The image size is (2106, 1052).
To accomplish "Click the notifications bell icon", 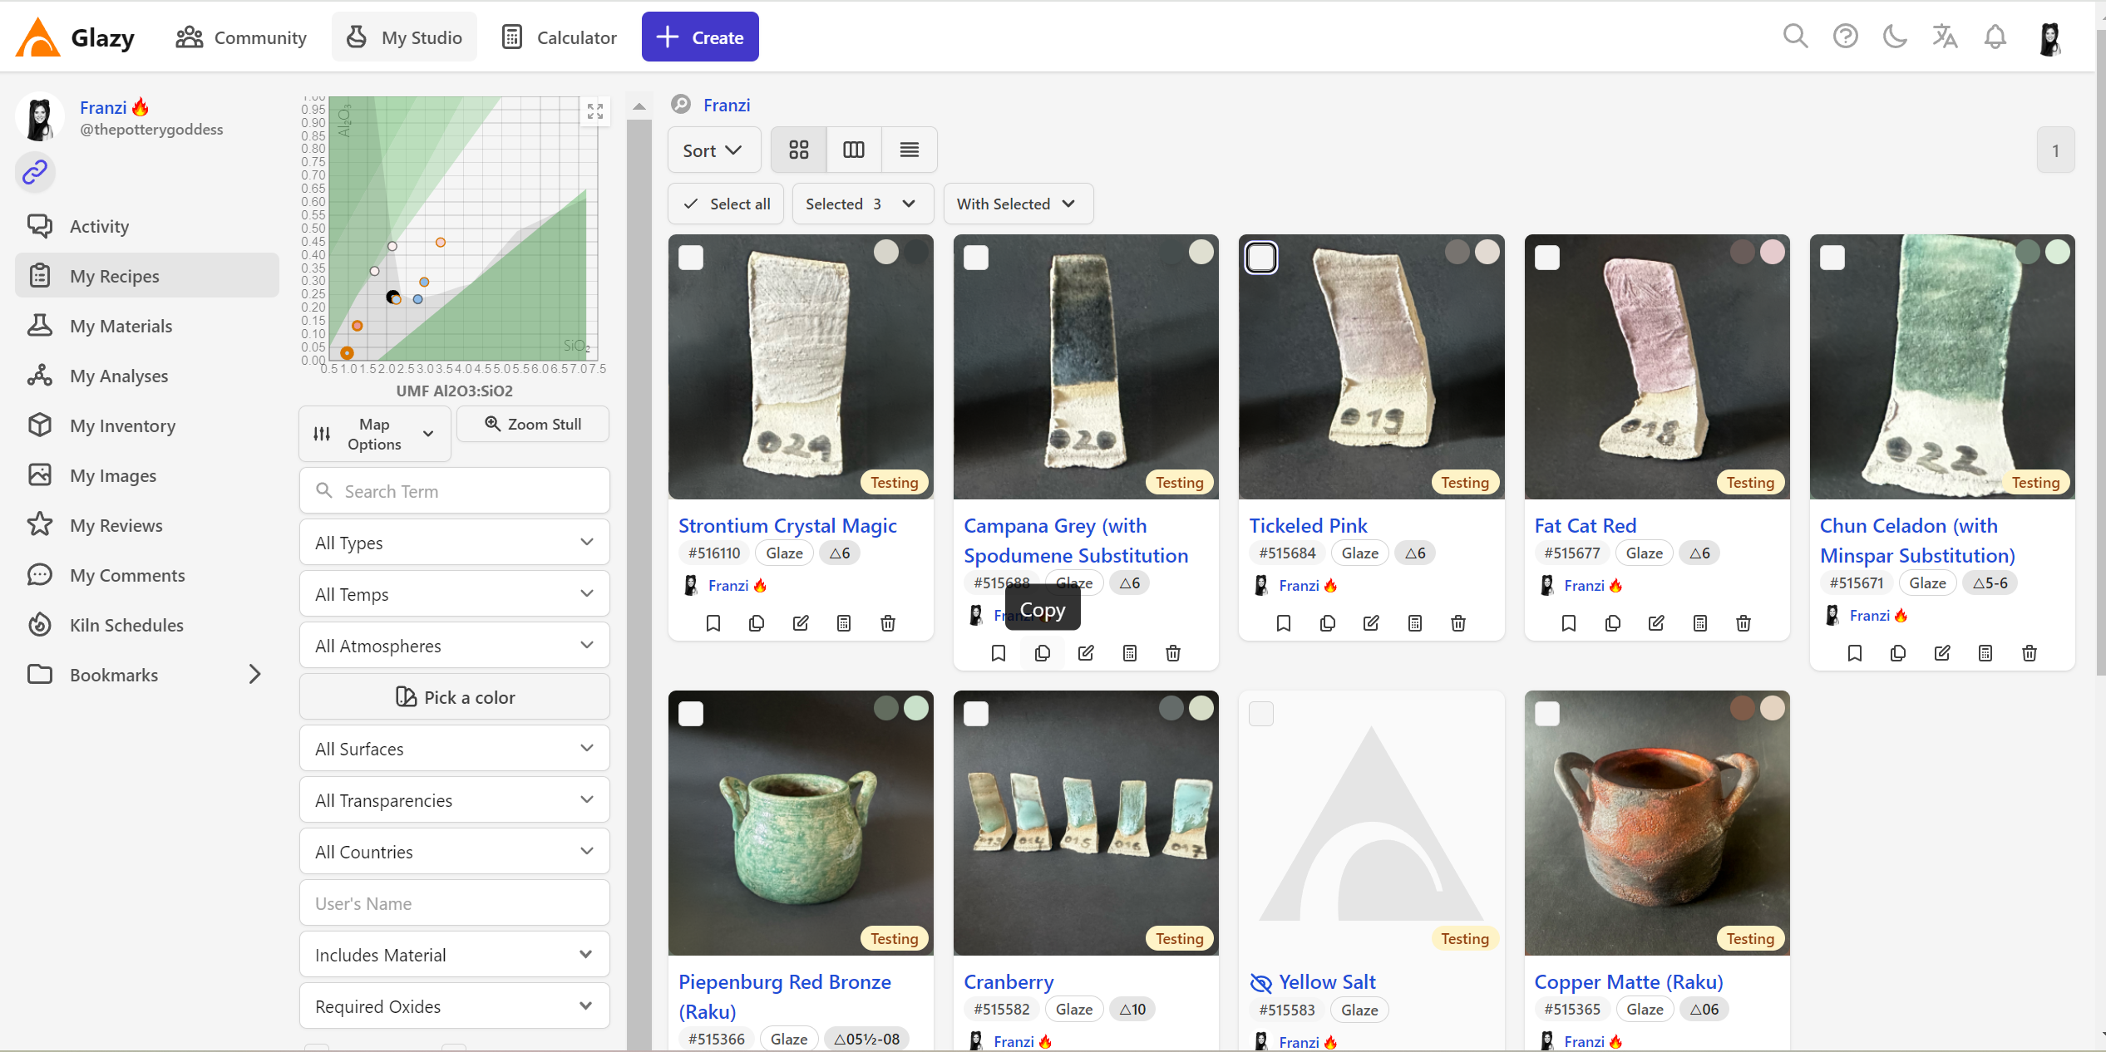I will click(1995, 37).
